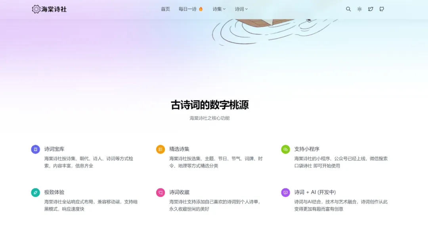Open the GitHub icon link
This screenshot has height=251, width=428.
pos(382,9)
